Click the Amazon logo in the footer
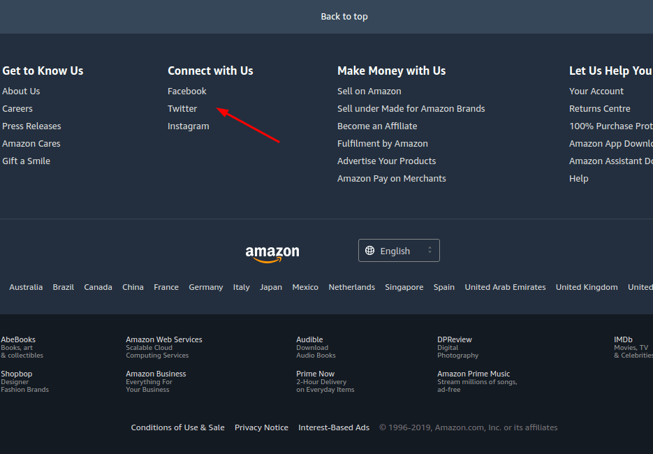The width and height of the screenshot is (653, 454). click(x=272, y=254)
